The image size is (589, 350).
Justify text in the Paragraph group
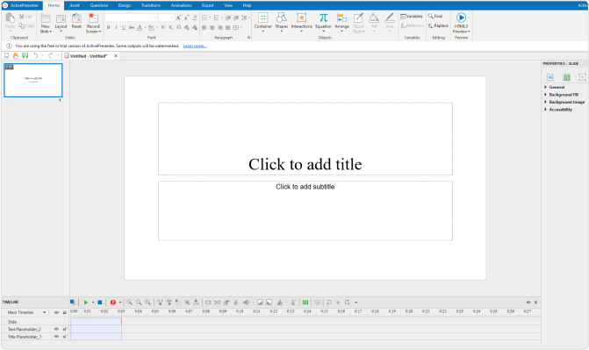coord(227,27)
